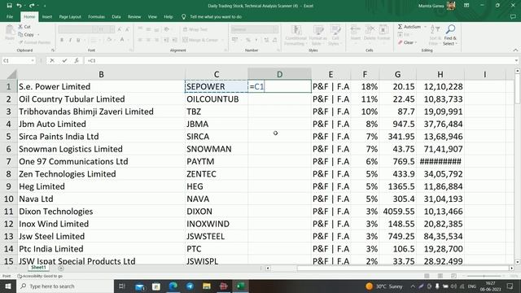This screenshot has width=521, height=293.
Task: Switch to Normal view in status bar
Action: pyautogui.click(x=427, y=276)
